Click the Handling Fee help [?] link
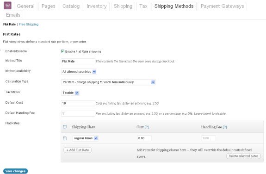 [x=225, y=127]
